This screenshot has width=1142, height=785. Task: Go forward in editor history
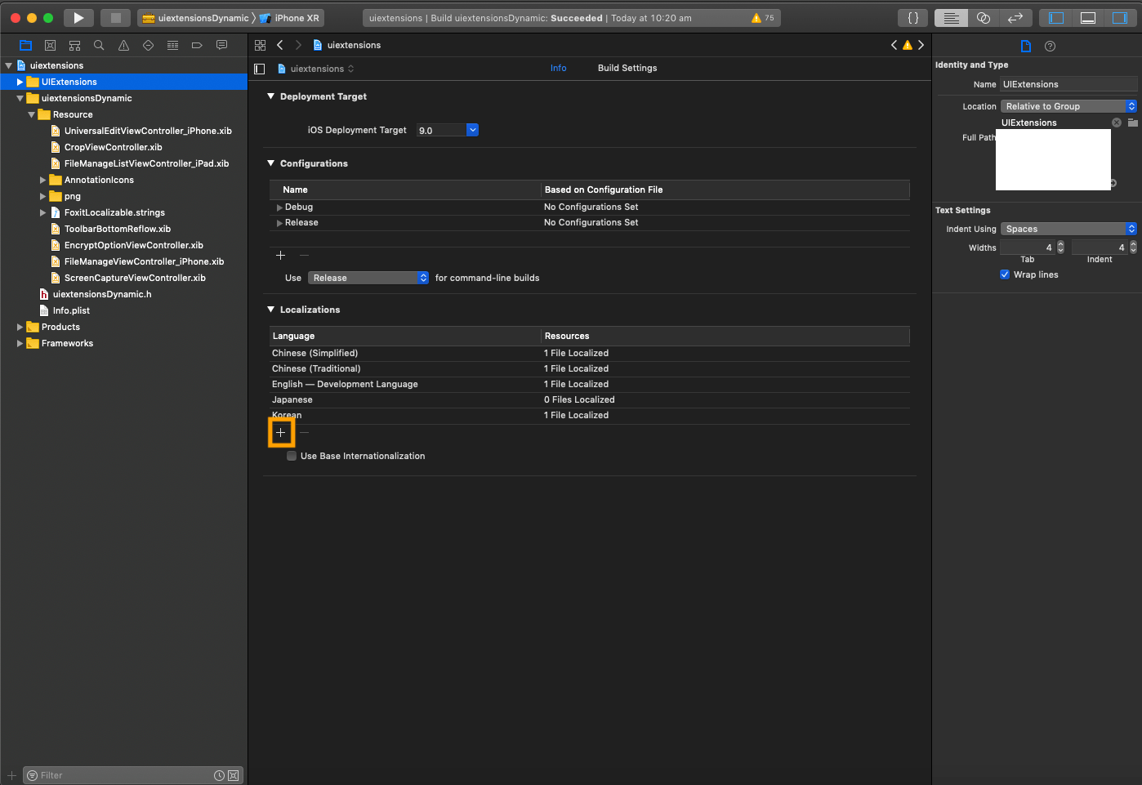pyautogui.click(x=298, y=46)
